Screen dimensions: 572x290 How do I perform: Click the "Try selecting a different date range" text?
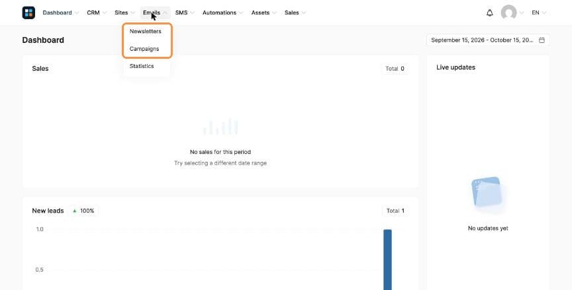tap(220, 163)
